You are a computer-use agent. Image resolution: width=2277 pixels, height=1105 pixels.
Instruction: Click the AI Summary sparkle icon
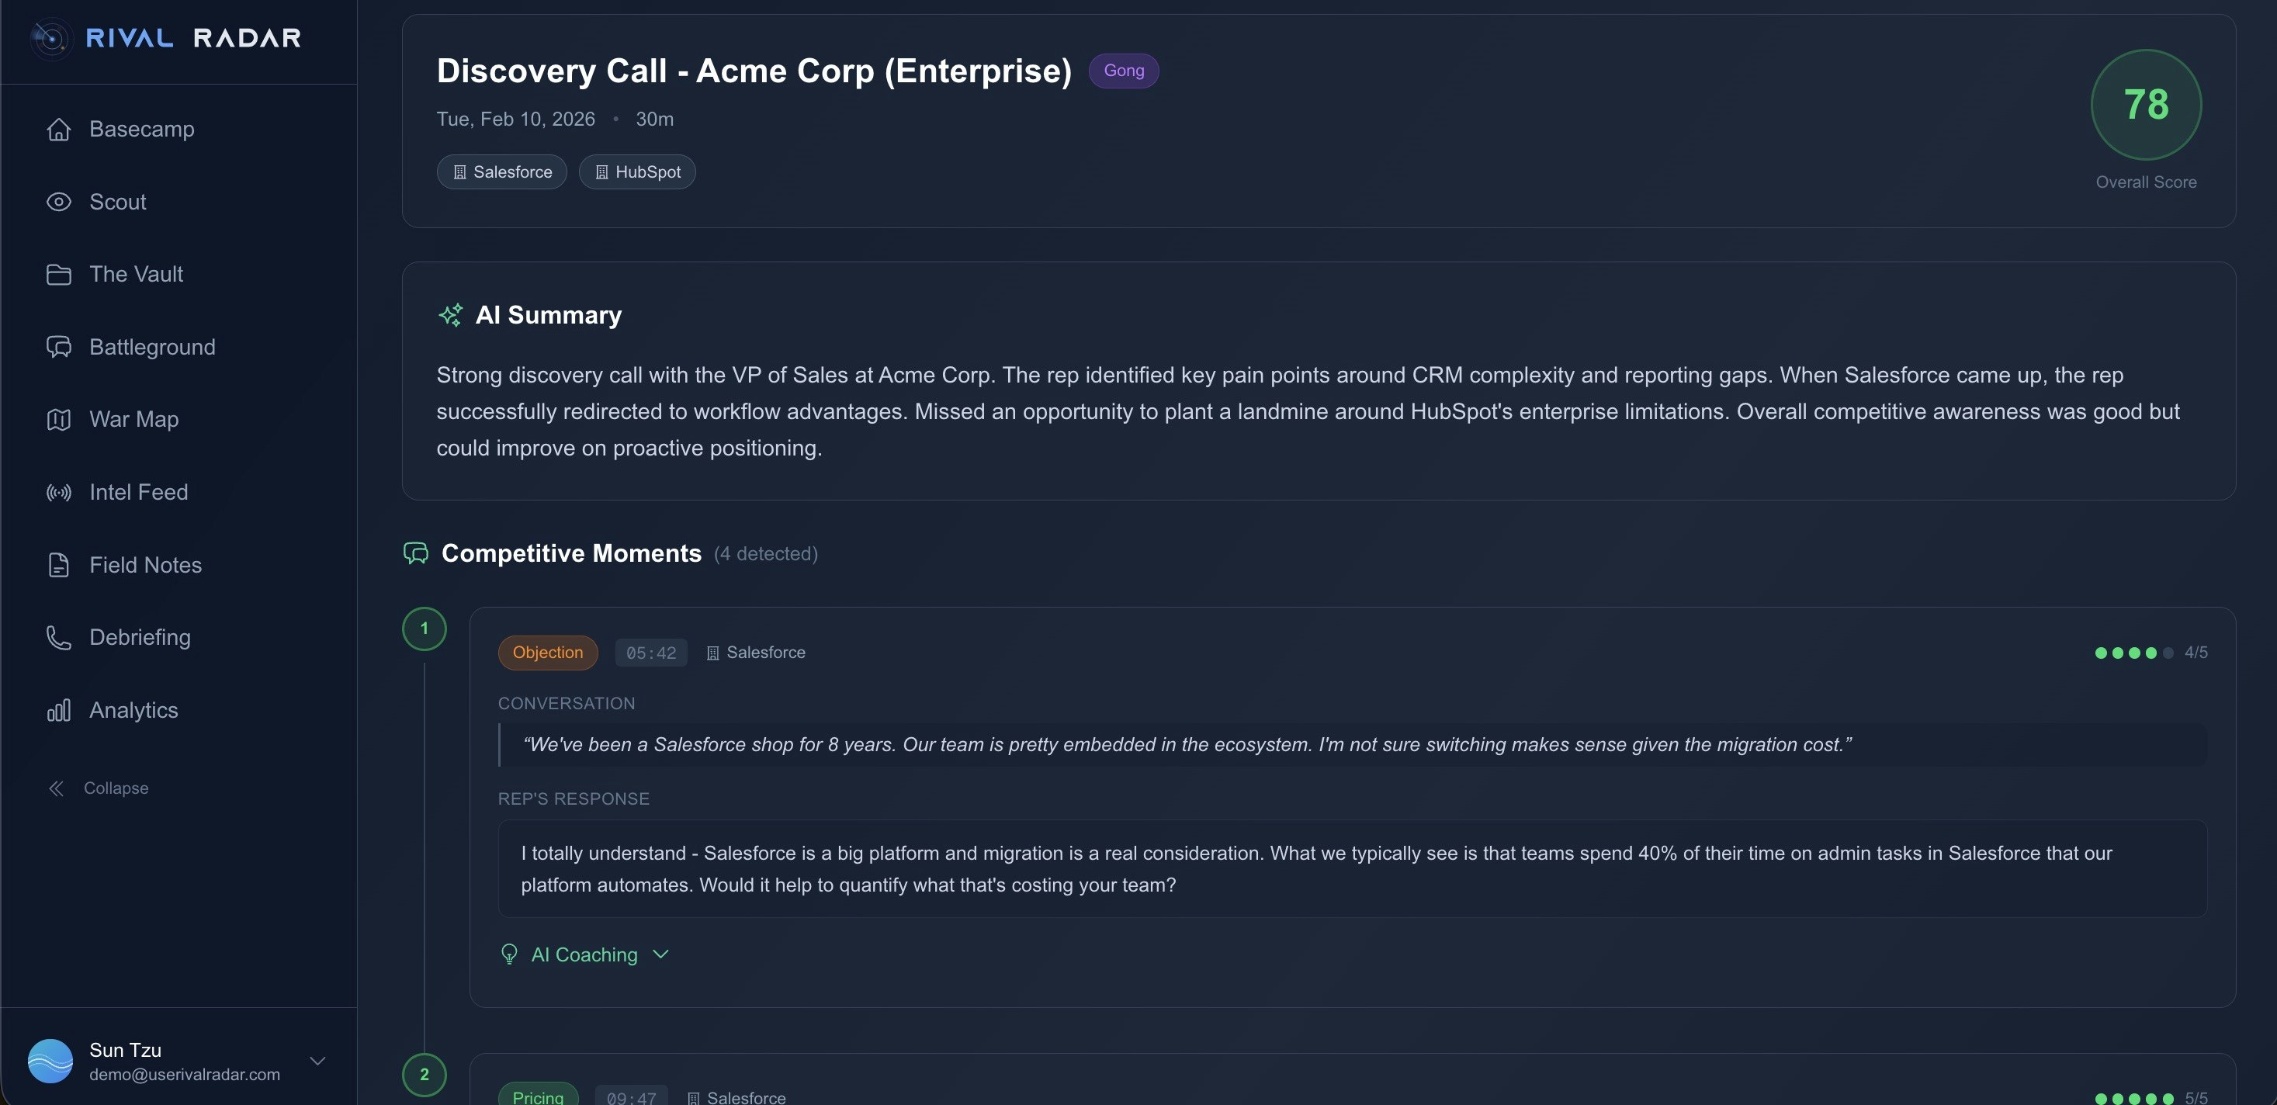451,315
